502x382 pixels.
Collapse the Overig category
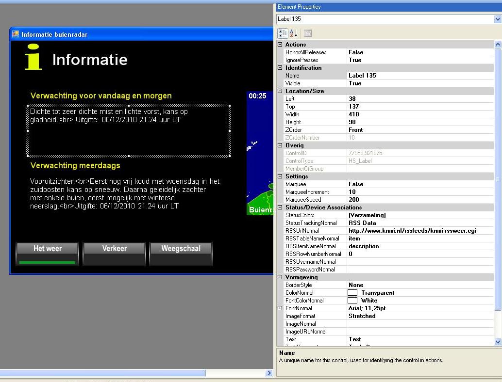click(280, 145)
